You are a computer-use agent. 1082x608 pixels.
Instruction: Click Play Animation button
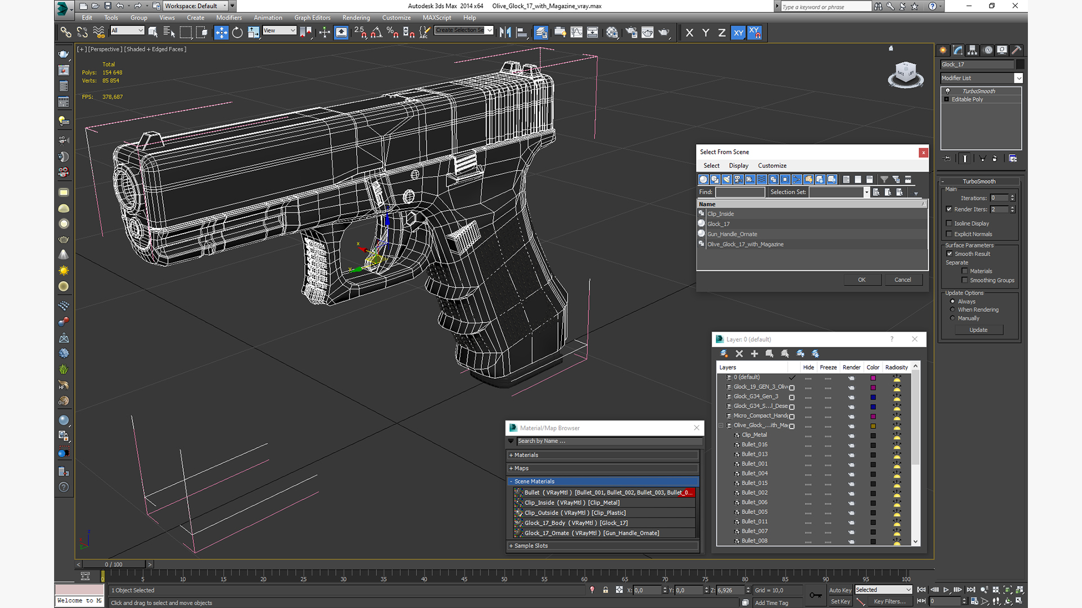click(946, 590)
